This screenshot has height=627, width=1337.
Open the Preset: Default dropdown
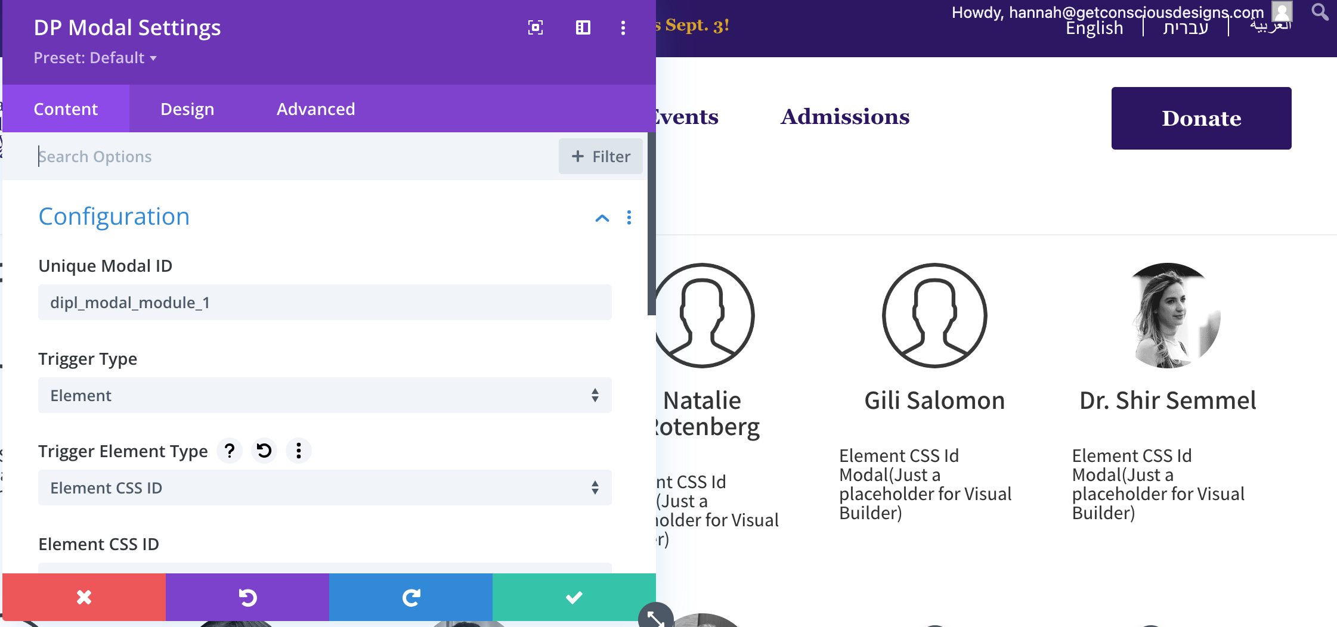(x=95, y=58)
